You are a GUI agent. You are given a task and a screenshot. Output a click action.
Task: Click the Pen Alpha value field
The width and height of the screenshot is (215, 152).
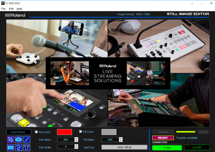point(66,140)
